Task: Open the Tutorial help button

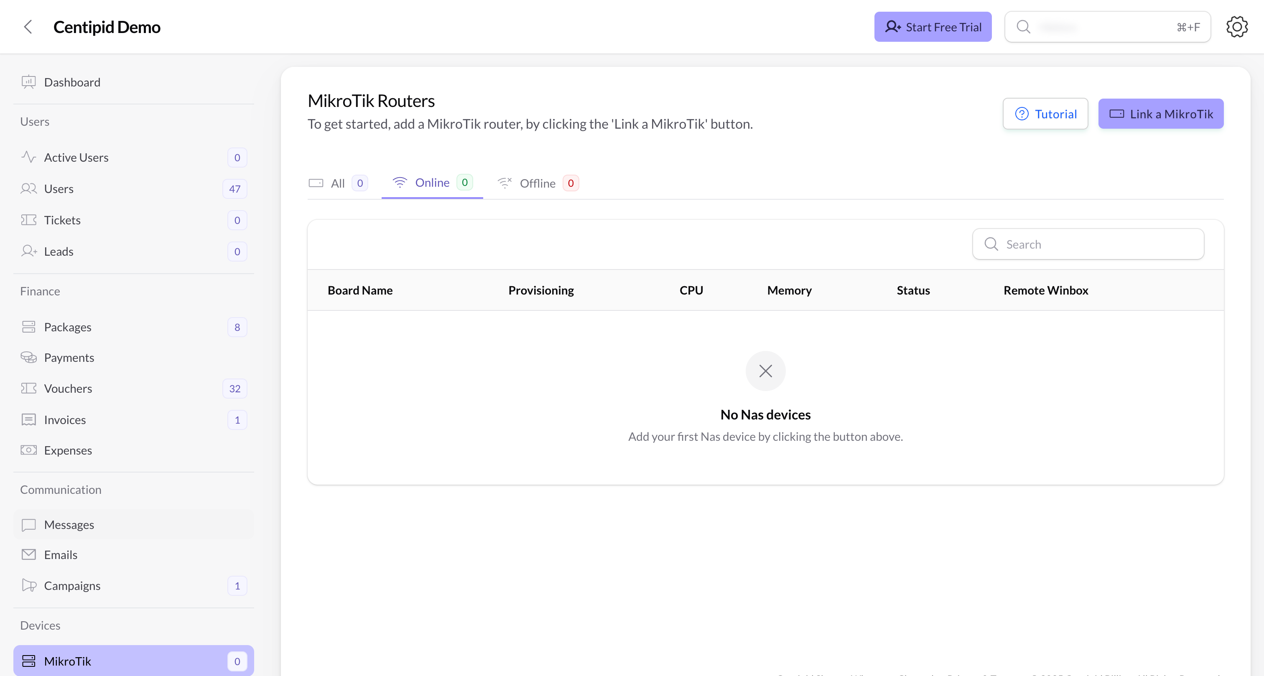Action: coord(1045,114)
